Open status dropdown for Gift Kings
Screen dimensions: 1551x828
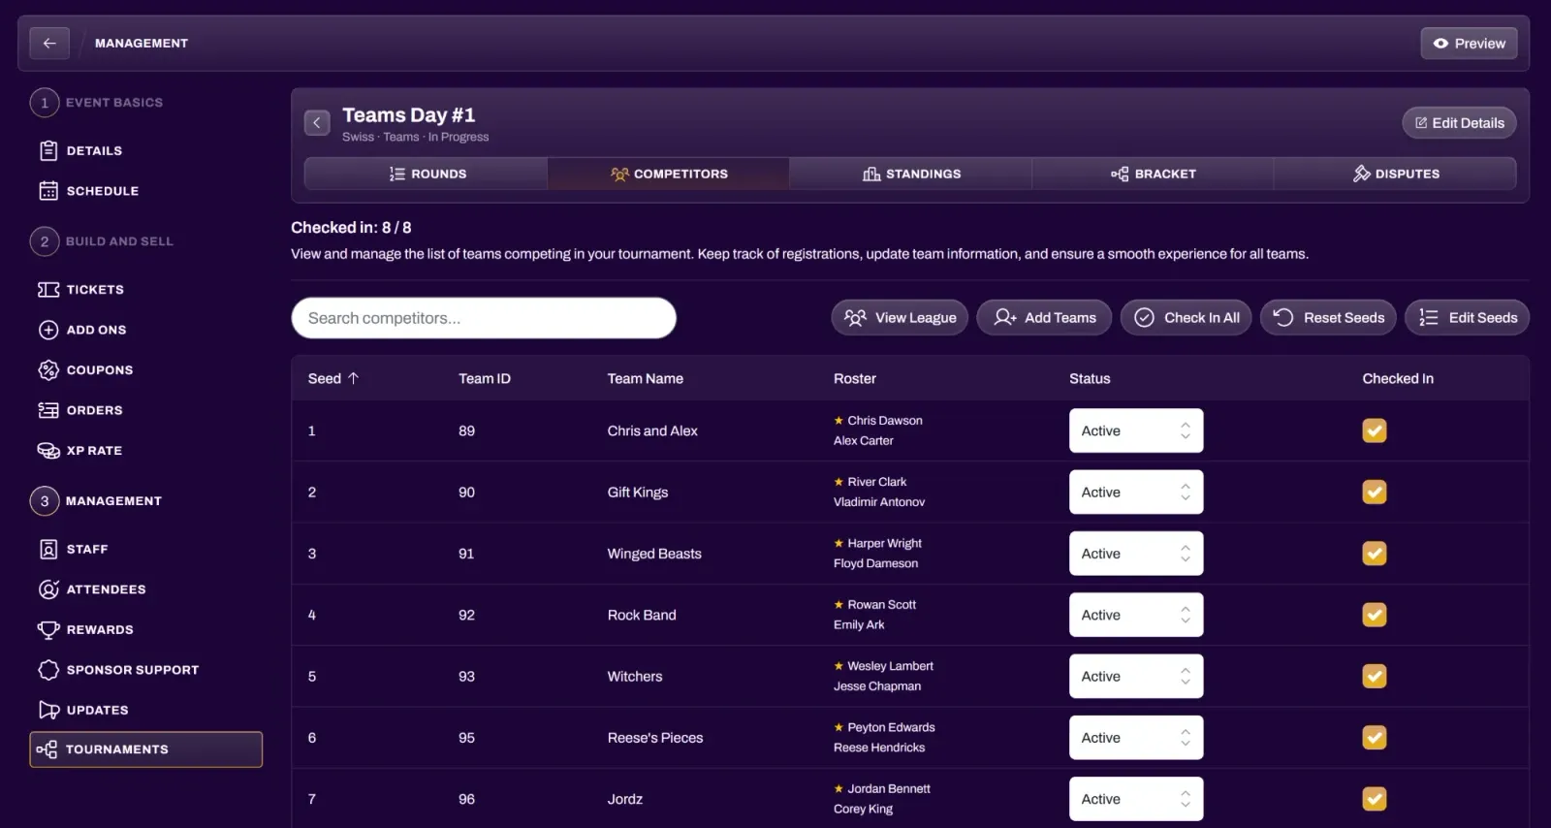coord(1136,492)
